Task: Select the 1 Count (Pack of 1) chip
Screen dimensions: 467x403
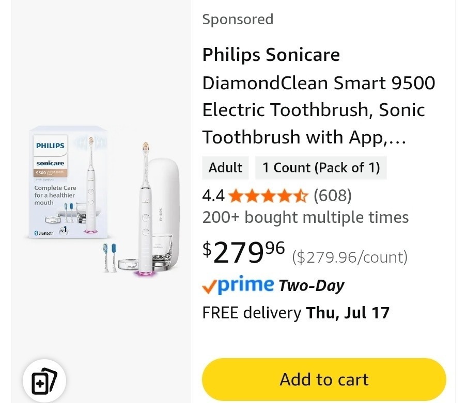Action: (x=321, y=168)
